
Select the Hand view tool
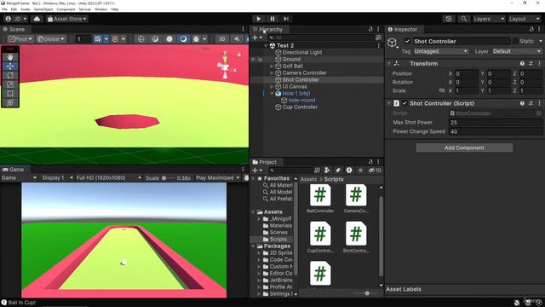click(x=10, y=57)
